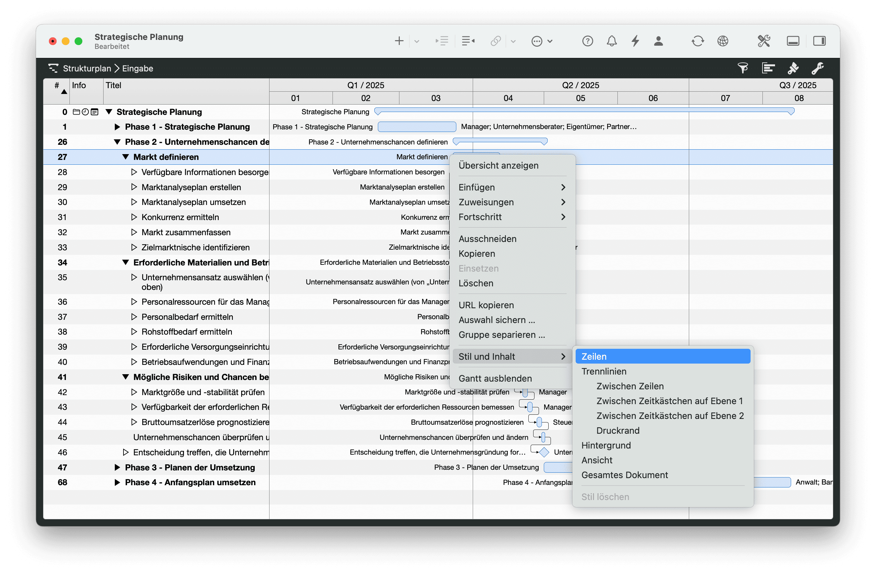
Task: Open dropdown arrow next to plus button
Action: tap(417, 41)
